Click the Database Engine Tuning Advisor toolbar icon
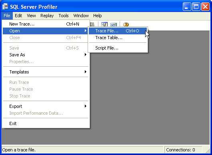Viewport: 212px width, 155px height. click(x=104, y=24)
